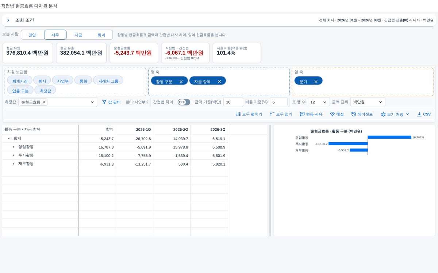Viewport: 438px width, 273px height.
Task: Click the 필터: 사업부 2 label
Action: 137,102
